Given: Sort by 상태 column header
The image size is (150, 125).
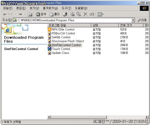Looking at the screenshot, I should pos(105,25).
